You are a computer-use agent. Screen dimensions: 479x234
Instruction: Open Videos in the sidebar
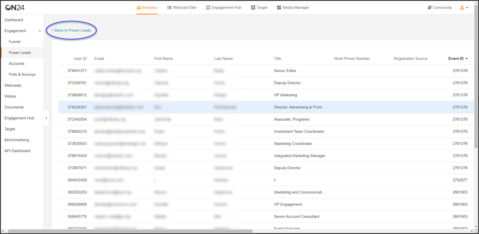[x=10, y=96]
